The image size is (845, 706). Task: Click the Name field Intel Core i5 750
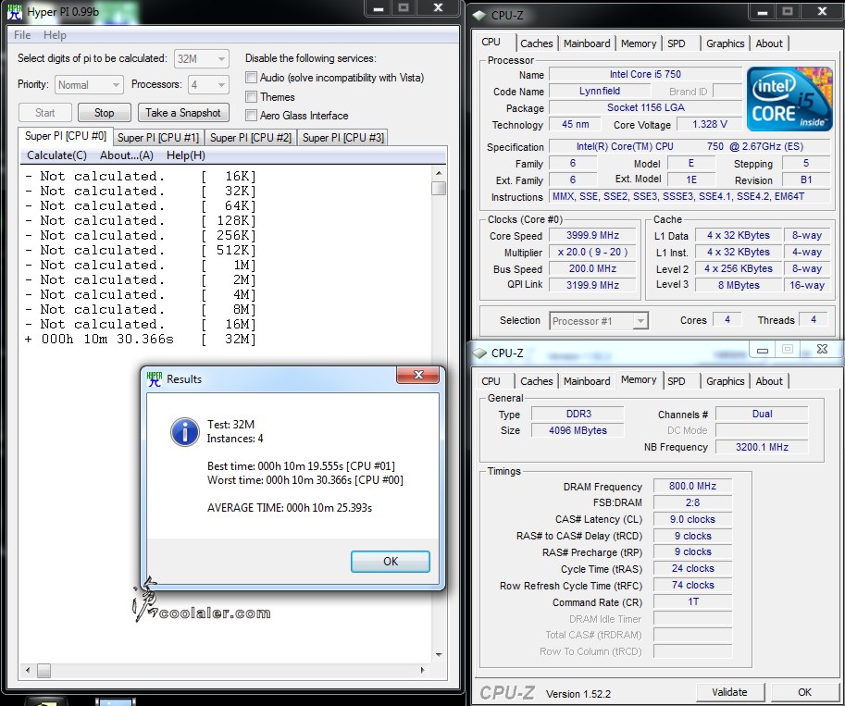tap(645, 74)
